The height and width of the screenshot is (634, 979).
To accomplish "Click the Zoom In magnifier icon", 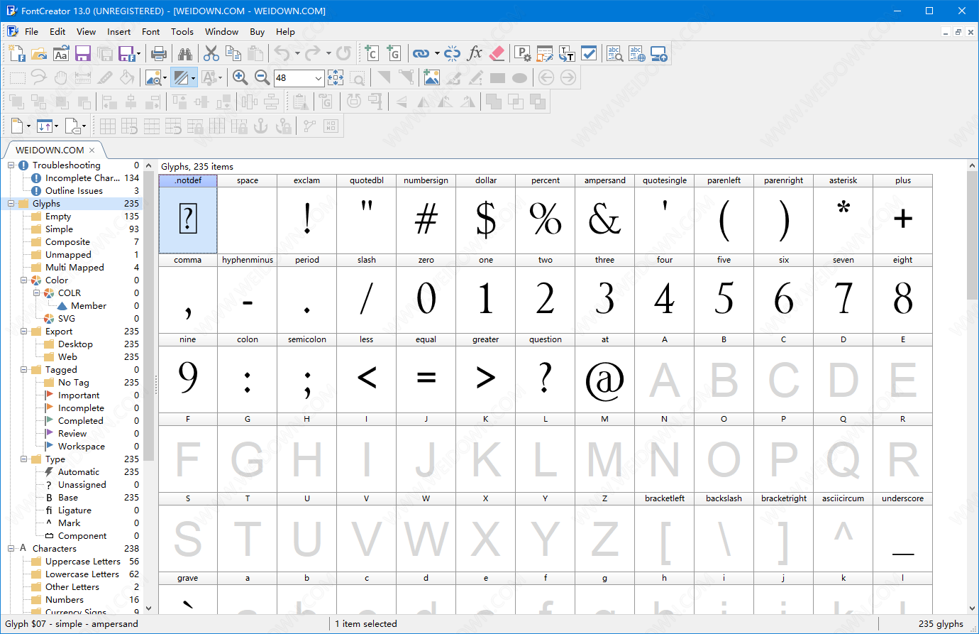I will pos(240,77).
